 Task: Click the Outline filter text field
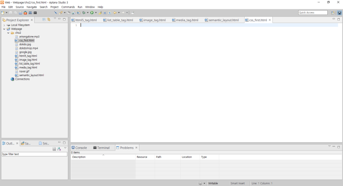point(34,154)
